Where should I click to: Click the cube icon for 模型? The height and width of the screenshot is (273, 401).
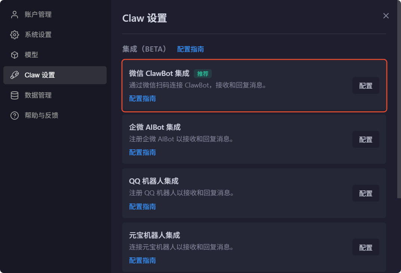[x=15, y=55]
